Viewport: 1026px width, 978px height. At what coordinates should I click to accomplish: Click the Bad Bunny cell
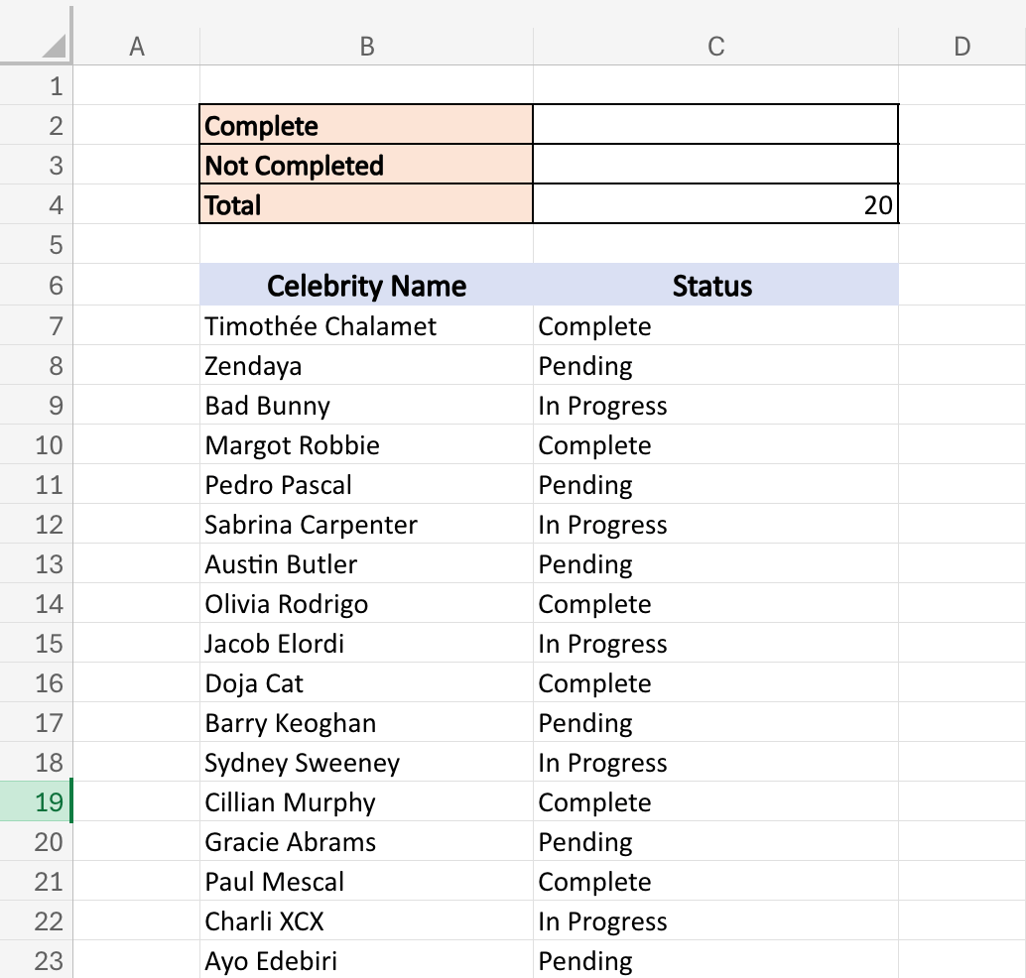coord(366,405)
